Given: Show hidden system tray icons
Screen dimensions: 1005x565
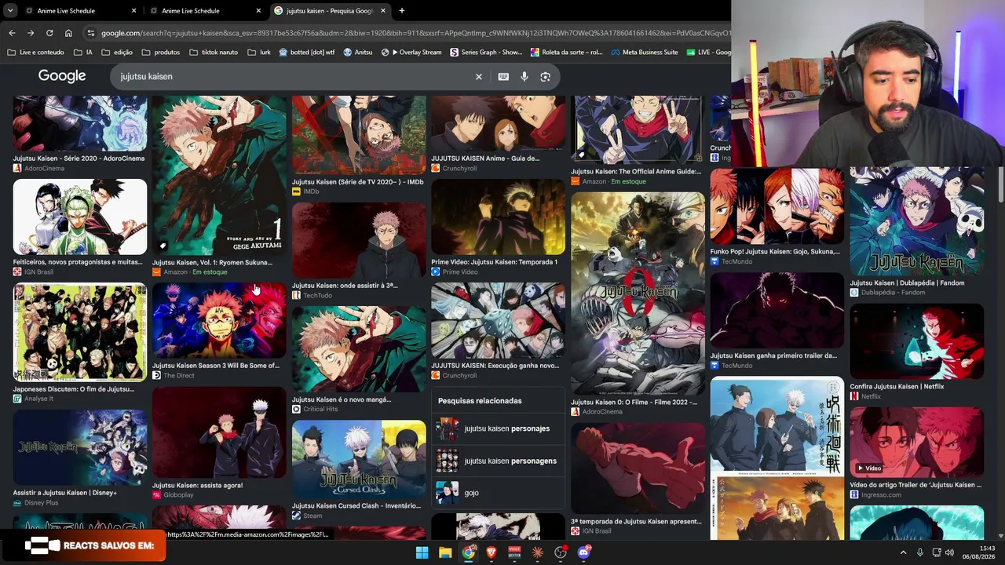Looking at the screenshot, I should (x=903, y=552).
